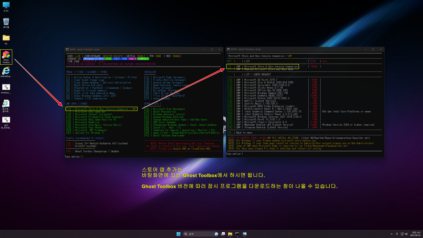This screenshot has width=423, height=238.
Task: Open Task View on the taskbar
Action: [x=223, y=234]
